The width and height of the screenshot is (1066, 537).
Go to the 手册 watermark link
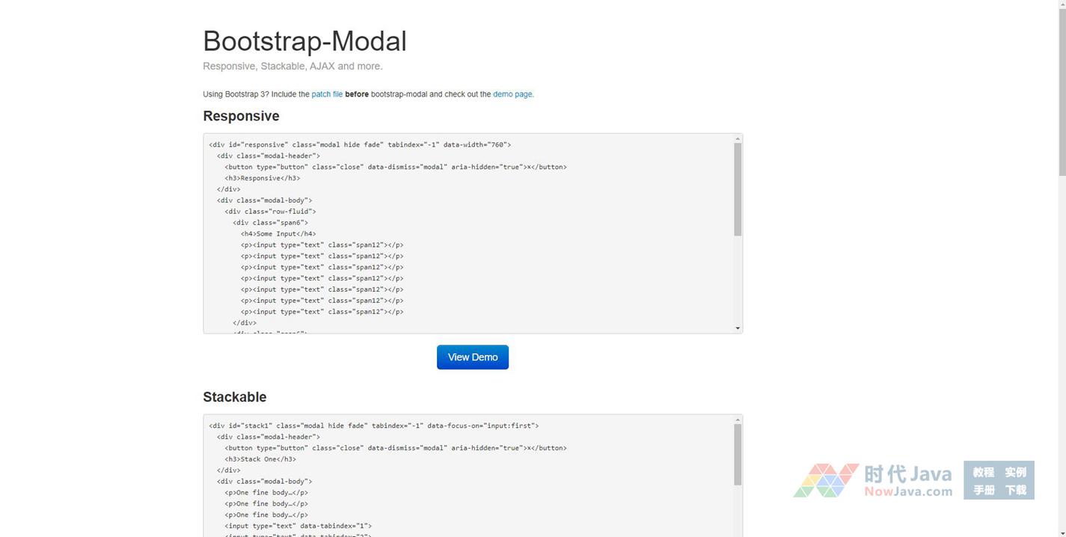pos(983,490)
